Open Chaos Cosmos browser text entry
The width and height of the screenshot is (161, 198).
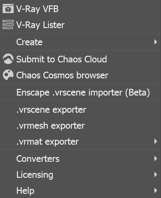(x=62, y=75)
